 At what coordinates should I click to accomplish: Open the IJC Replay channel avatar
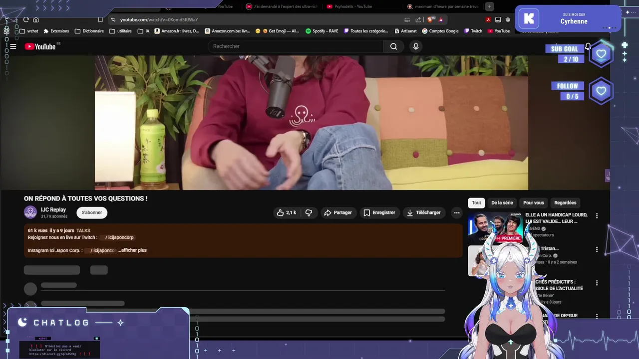coord(30,212)
